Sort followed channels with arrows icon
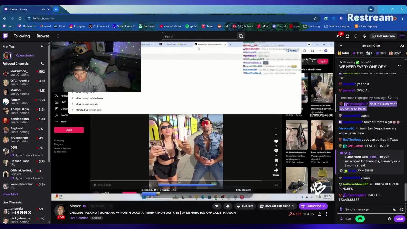 [x=42, y=64]
